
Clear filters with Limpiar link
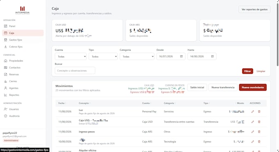(261, 71)
